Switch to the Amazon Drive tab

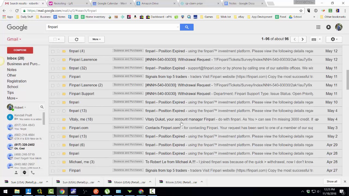click(x=155, y=4)
